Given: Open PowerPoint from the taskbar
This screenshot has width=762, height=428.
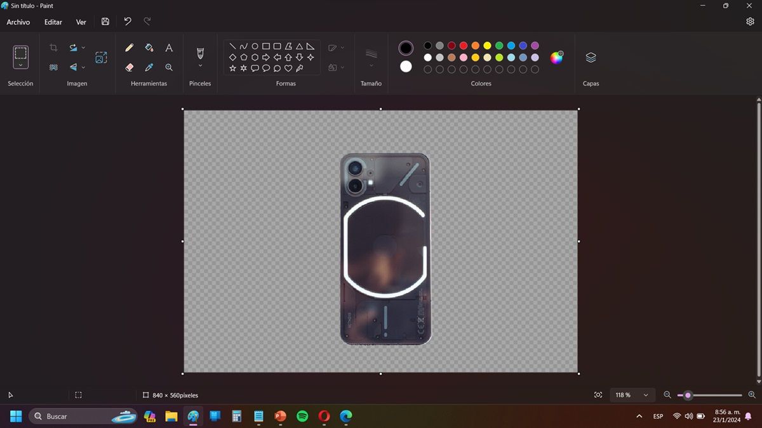Looking at the screenshot, I should click(x=281, y=417).
